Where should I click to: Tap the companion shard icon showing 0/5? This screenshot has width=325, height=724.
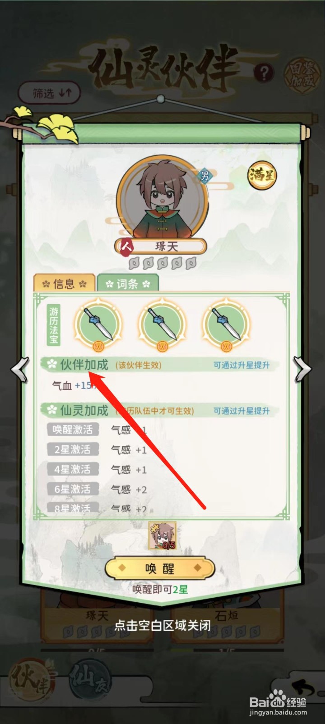[x=162, y=536]
